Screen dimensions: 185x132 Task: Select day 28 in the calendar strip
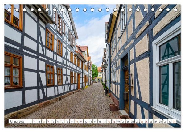pyautogui.click(x=160, y=122)
